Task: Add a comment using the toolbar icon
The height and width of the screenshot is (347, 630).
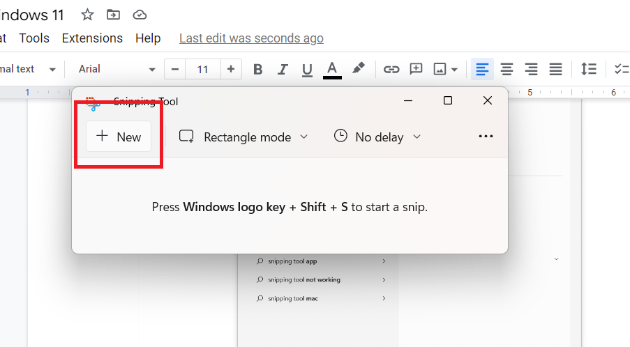Action: [416, 69]
